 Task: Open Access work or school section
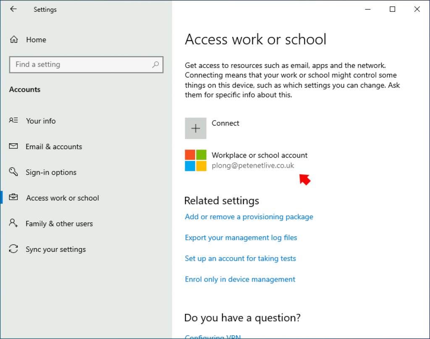coord(63,198)
